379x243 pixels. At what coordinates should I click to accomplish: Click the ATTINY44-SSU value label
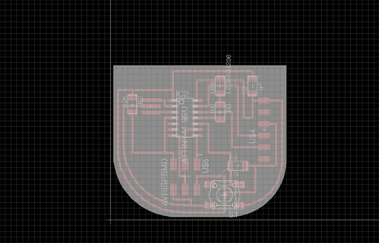[x=185, y=135]
